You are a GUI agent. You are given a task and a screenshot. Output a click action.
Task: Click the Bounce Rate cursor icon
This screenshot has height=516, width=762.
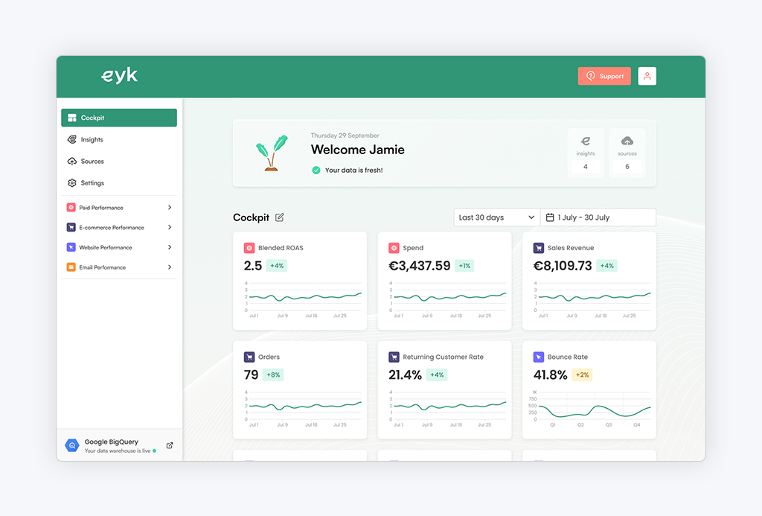pyautogui.click(x=539, y=357)
